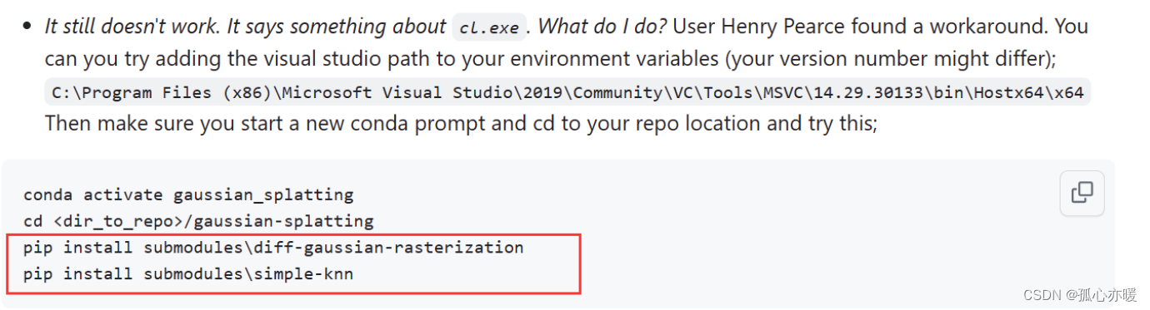Click the Visual Studio MSVC path code
Screen dimensions: 1150x310
click(x=567, y=92)
